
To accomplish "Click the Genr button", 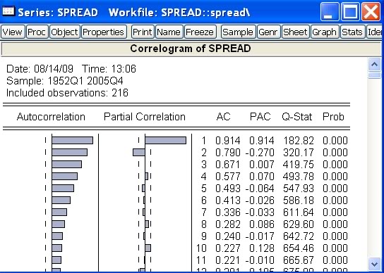I will [x=269, y=32].
